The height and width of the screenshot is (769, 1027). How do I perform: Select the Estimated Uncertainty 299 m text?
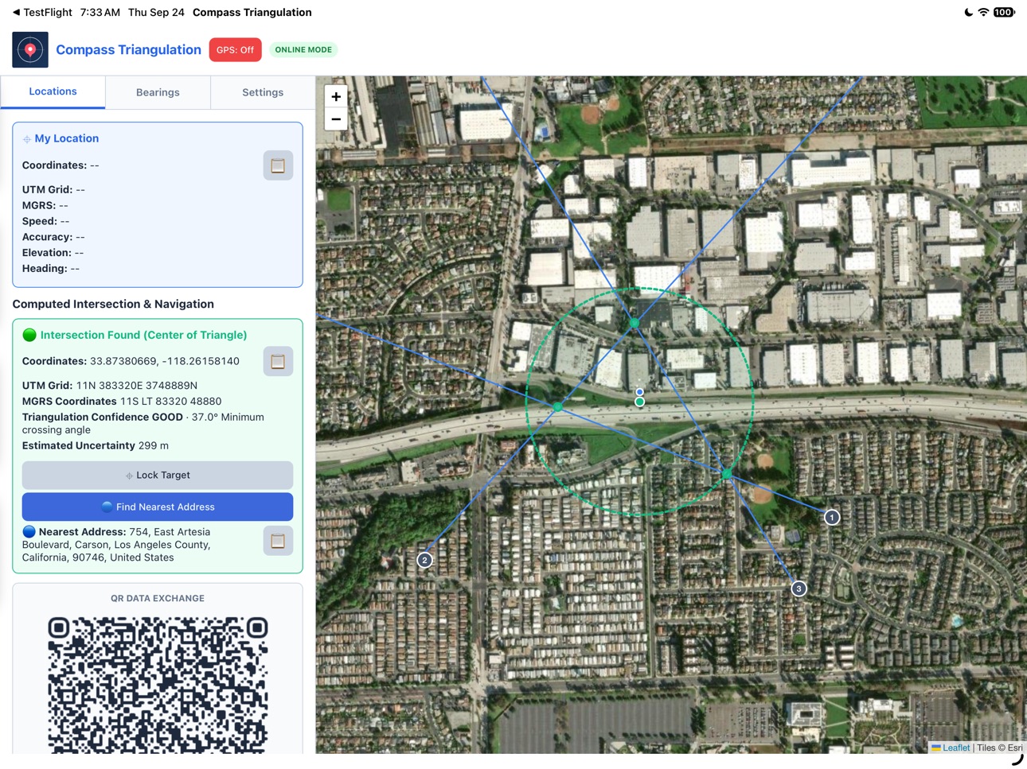click(96, 446)
